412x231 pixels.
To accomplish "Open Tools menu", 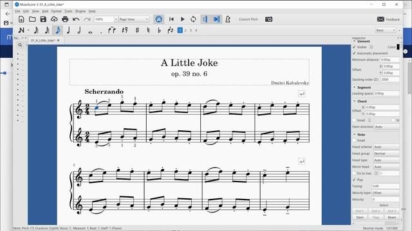I will 68,12.
